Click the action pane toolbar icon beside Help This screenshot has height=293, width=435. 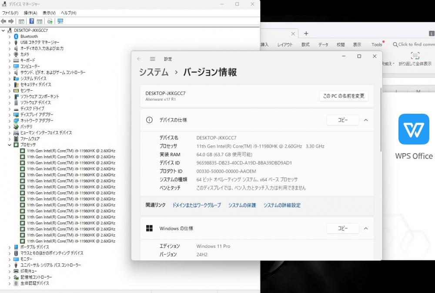[x=40, y=21]
